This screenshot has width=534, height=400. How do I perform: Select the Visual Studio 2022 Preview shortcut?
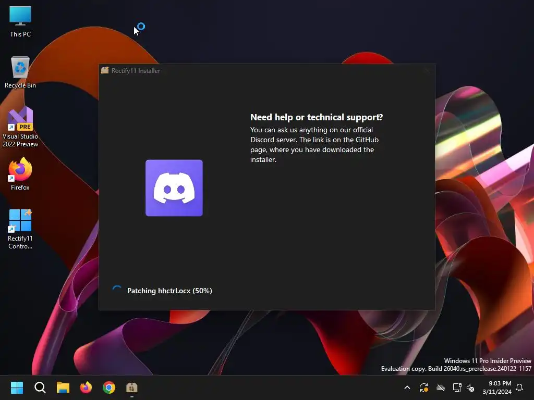click(x=20, y=127)
